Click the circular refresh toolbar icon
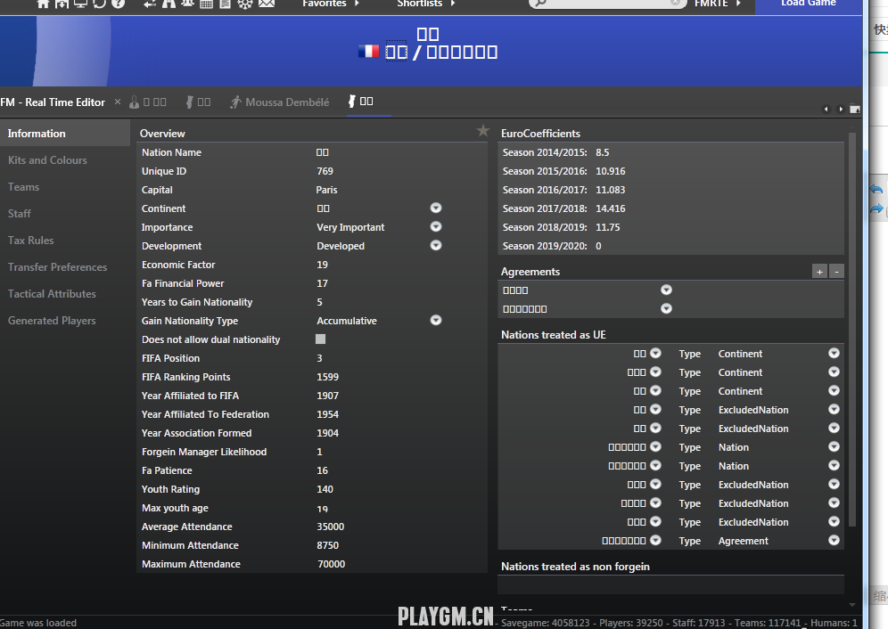The image size is (888, 629). pyautogui.click(x=99, y=4)
